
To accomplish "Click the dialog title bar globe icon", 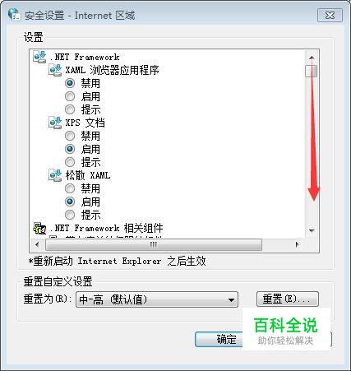I will tap(14, 15).
